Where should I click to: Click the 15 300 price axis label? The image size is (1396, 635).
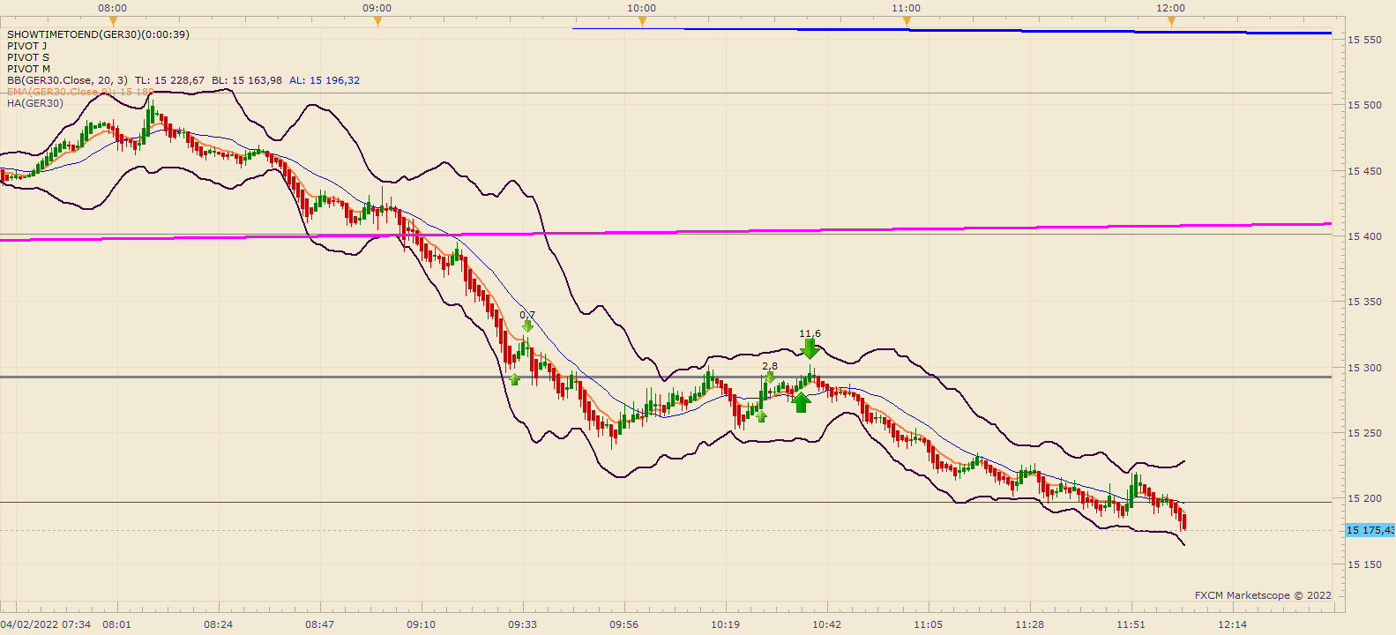tap(1364, 368)
